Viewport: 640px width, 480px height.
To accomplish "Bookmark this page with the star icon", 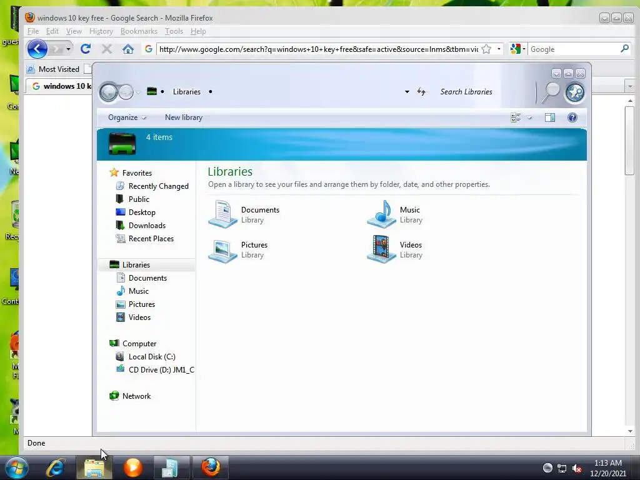I will (486, 49).
